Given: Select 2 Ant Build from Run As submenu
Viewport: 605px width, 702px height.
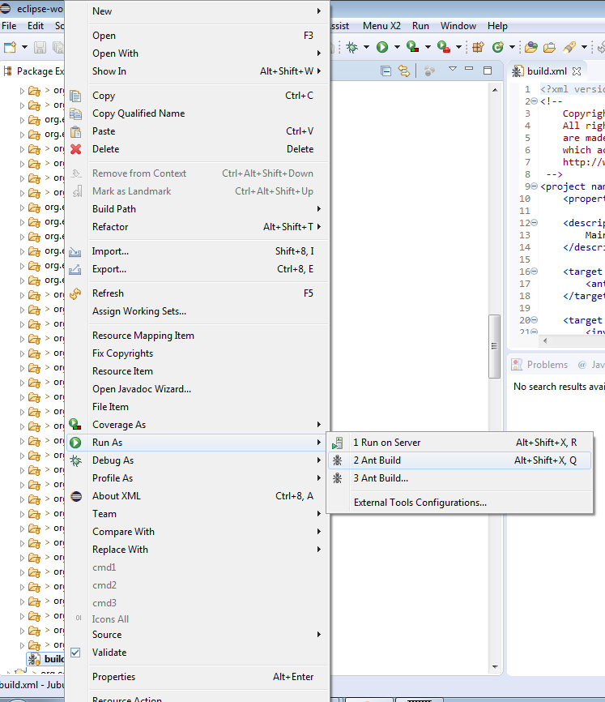Looking at the screenshot, I should pyautogui.click(x=459, y=460).
